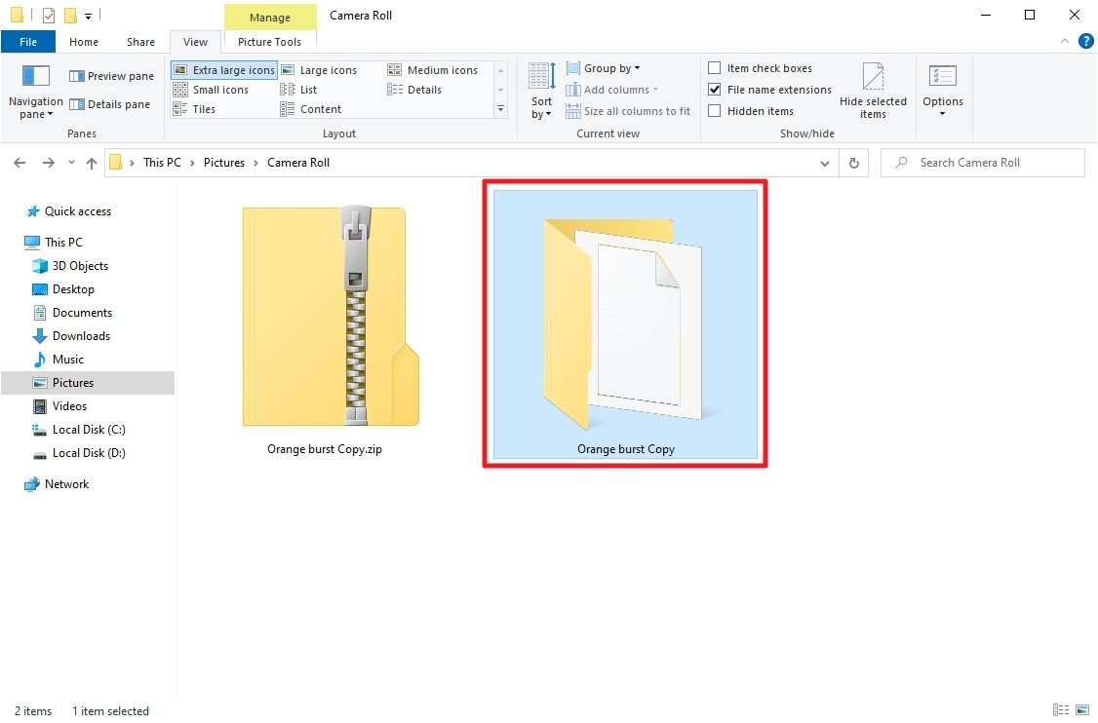This screenshot has height=723, width=1098.
Task: Click Size all columns to fit
Action: pos(628,111)
